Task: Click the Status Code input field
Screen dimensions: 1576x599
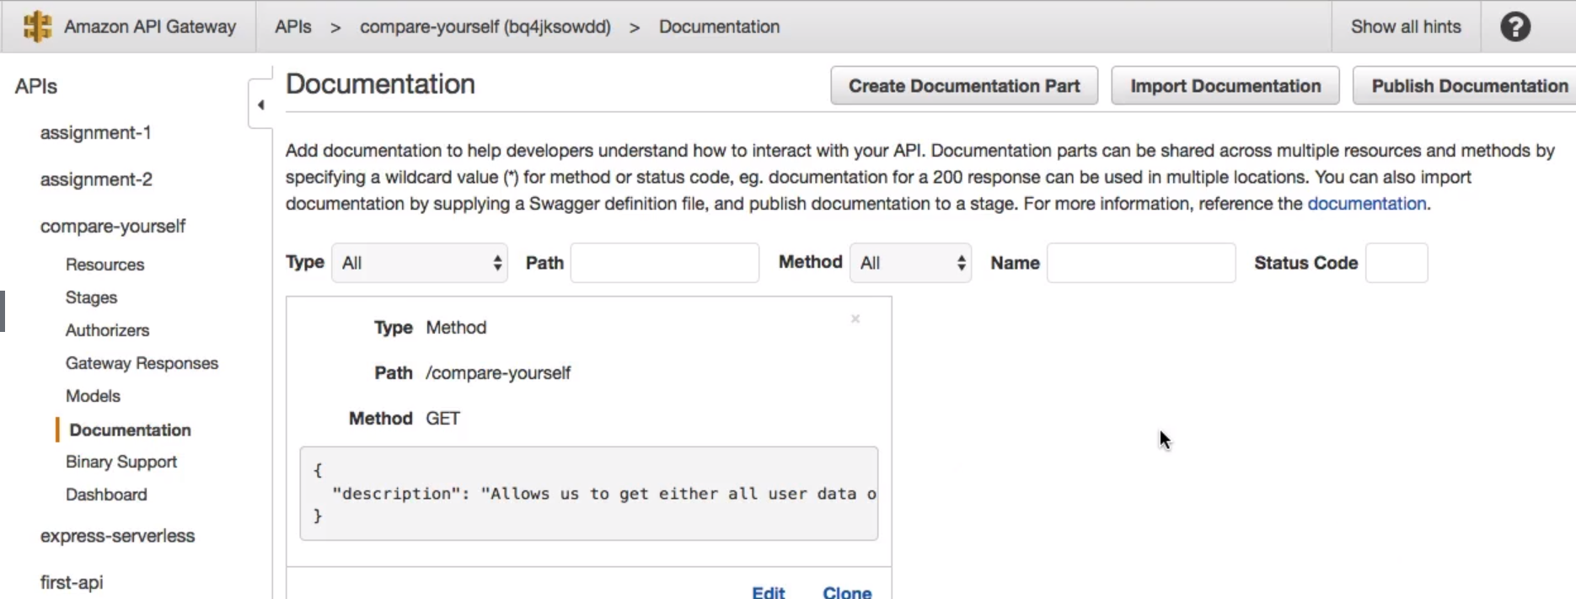Action: (x=1396, y=263)
